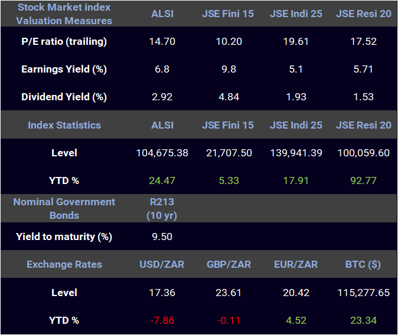Click the JSE Indi 25 valuation header

click(x=296, y=14)
